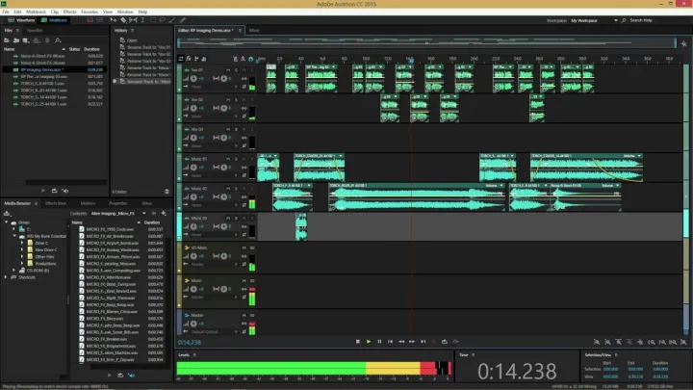
Task: Click the search icon in Files panel
Action: coord(58,40)
